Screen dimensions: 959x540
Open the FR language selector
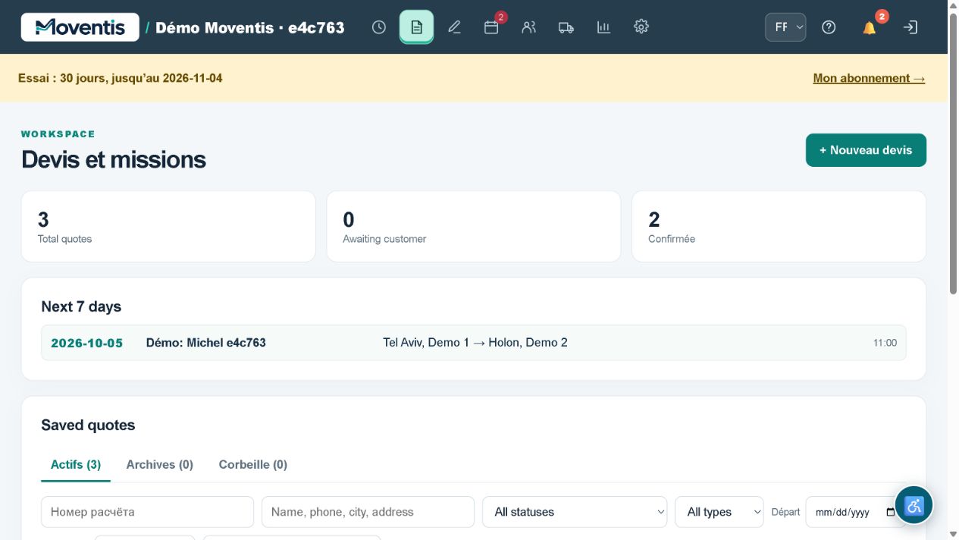(x=785, y=27)
